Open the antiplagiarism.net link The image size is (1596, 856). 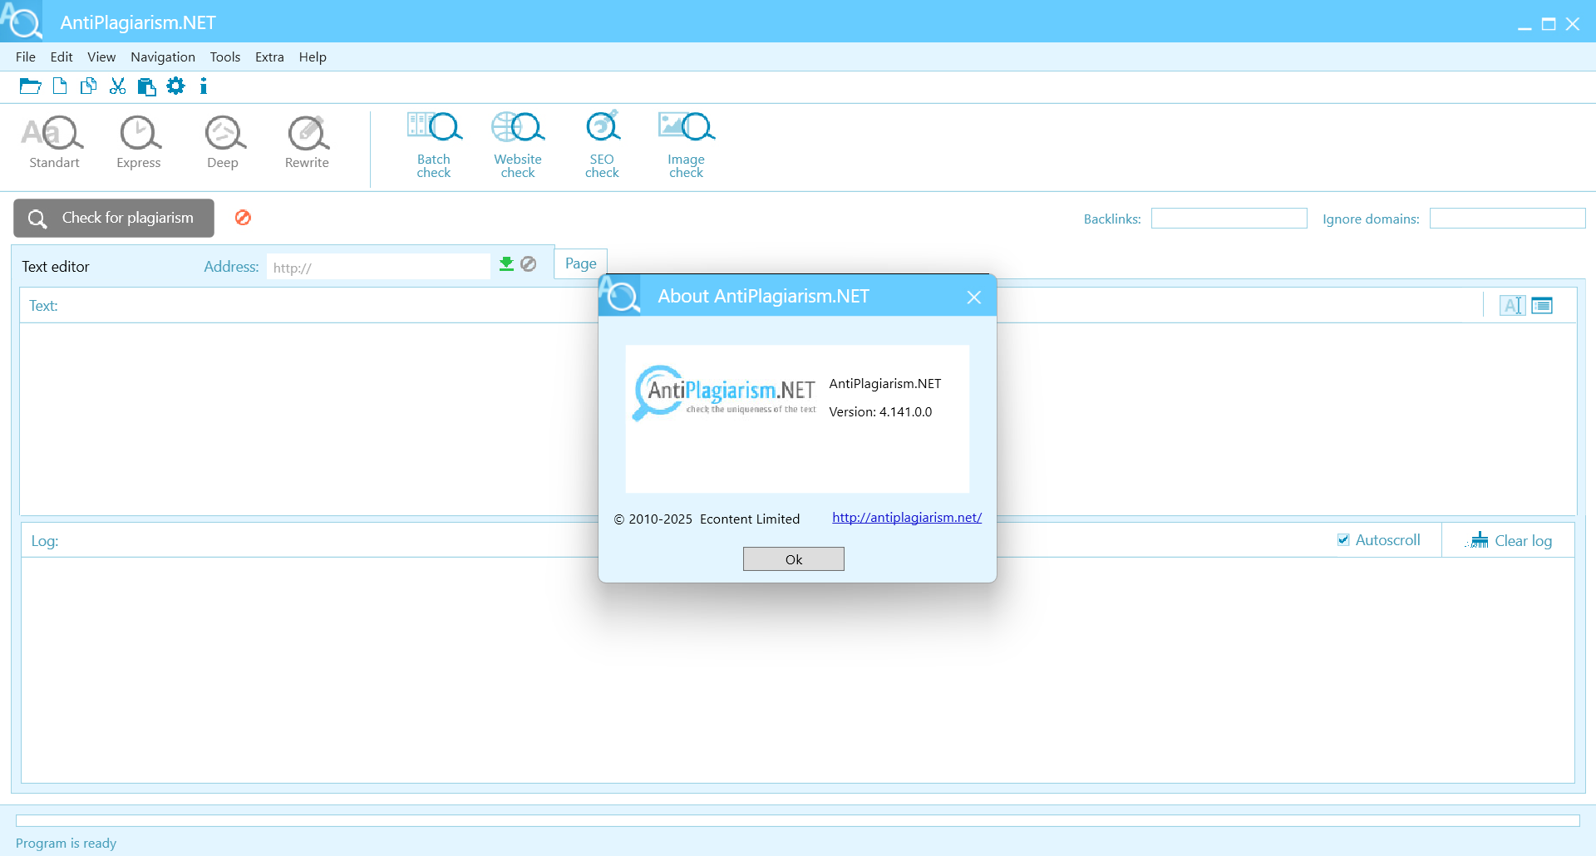pyautogui.click(x=907, y=518)
